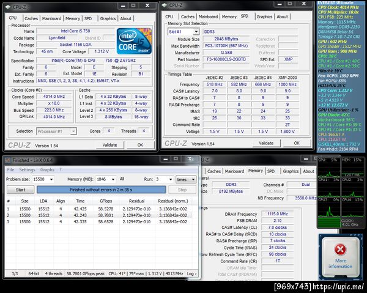The width and height of the screenshot is (367, 293).
Task: Click EVEREST CPU Clock 4014 MHz line
Action: (338, 7)
